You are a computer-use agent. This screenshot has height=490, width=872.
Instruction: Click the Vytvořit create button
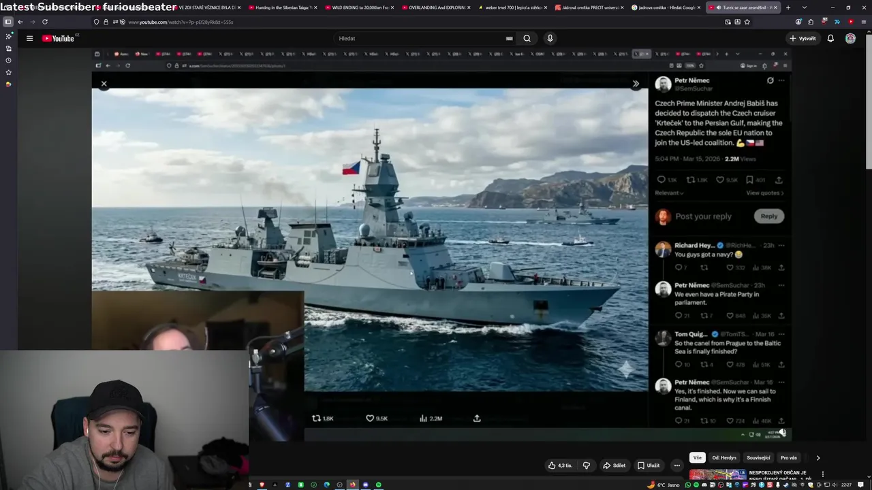(803, 38)
